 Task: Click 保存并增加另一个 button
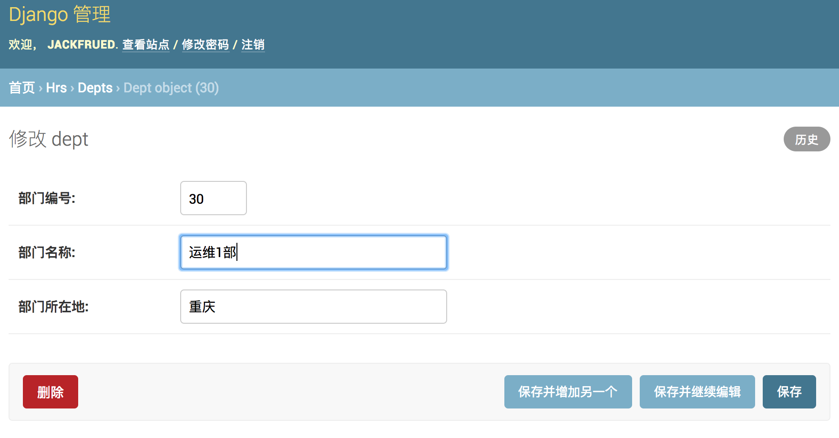pos(568,392)
